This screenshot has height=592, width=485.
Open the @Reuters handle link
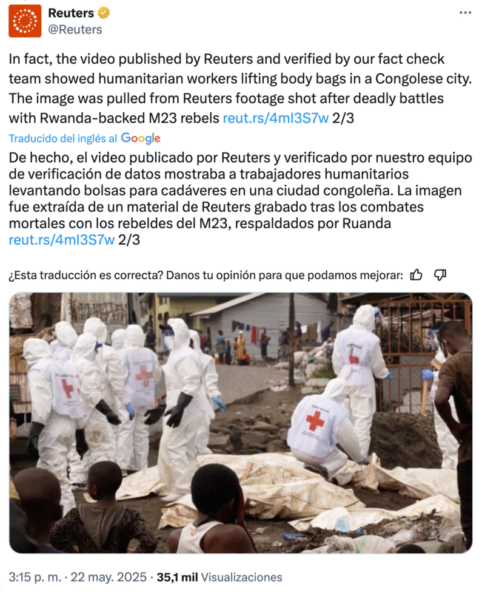75,30
